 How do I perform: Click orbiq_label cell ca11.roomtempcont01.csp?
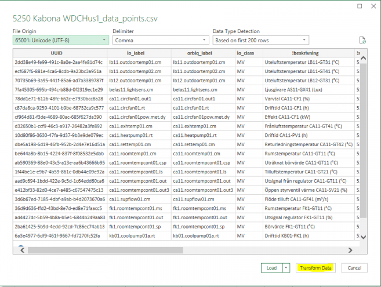click(x=203, y=162)
